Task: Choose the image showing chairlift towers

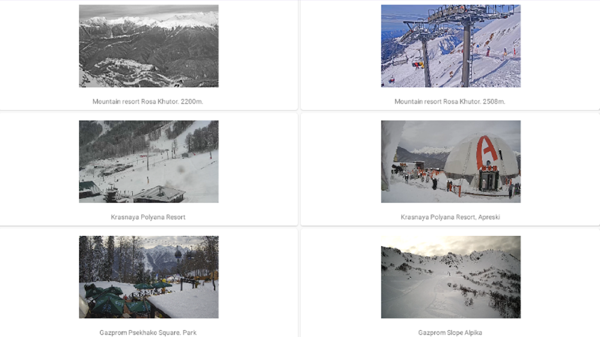Action: [x=451, y=46]
